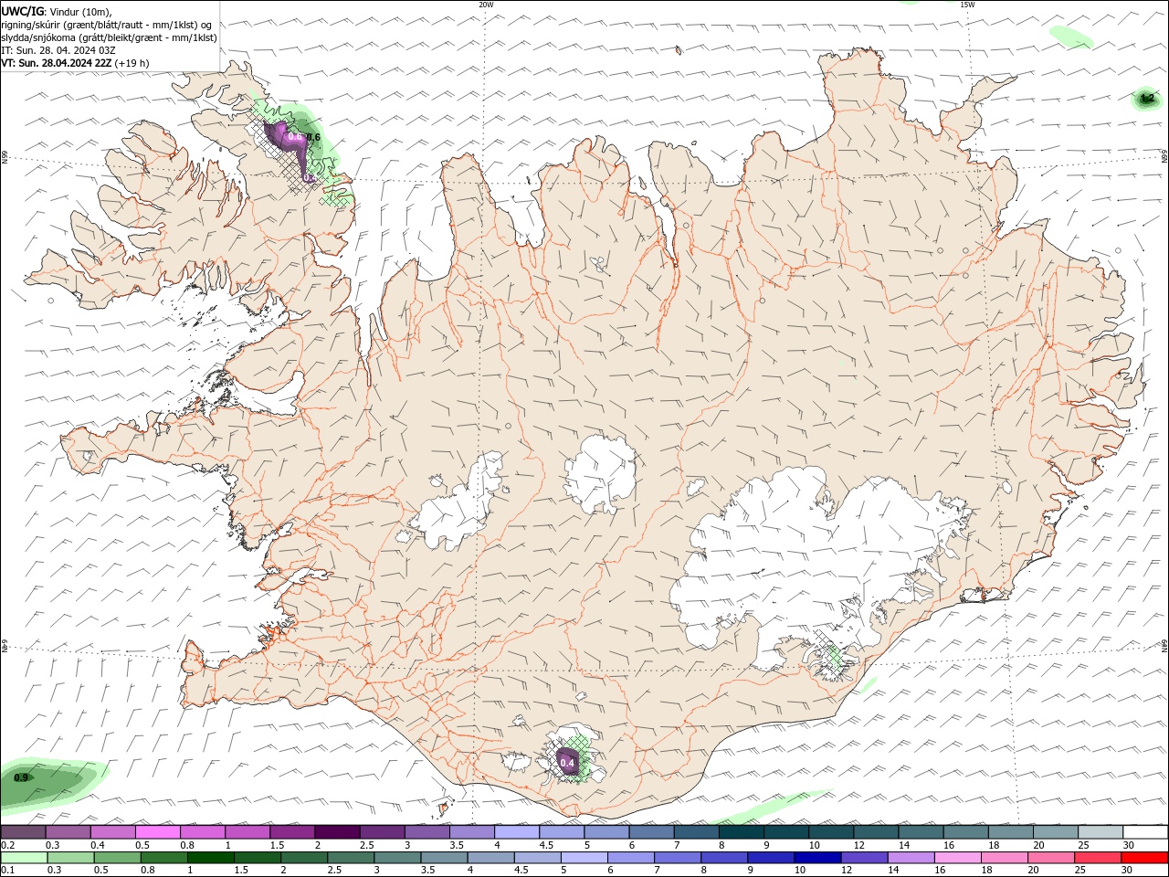
Task: Pick bottom legend swatch between 25 and 30
Action: tap(1097, 858)
